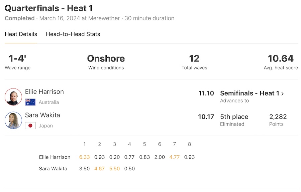Viewport: 301px width, 192px height.
Task: Click Ellie Harrison's profile photo
Action: point(13,97)
